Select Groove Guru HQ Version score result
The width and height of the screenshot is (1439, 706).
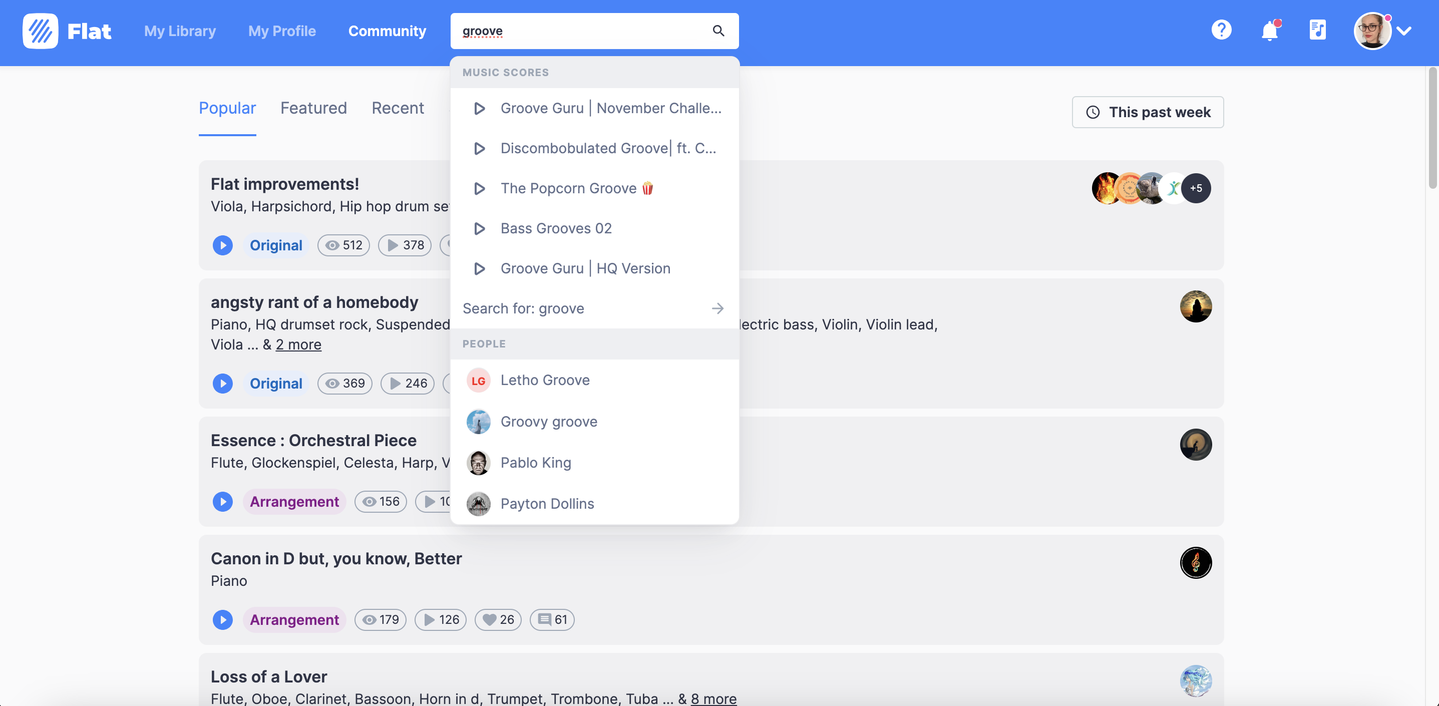point(585,269)
